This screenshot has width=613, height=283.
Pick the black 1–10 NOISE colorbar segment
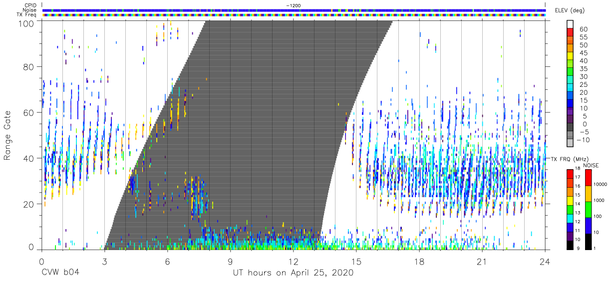588,242
